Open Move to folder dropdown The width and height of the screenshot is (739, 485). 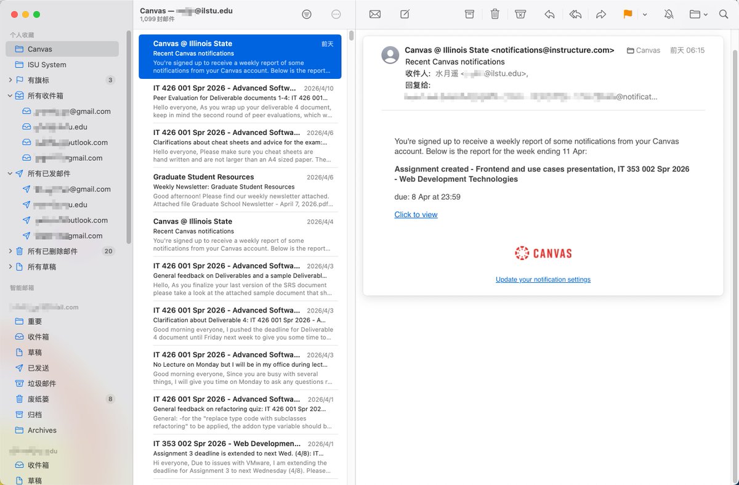(698, 14)
